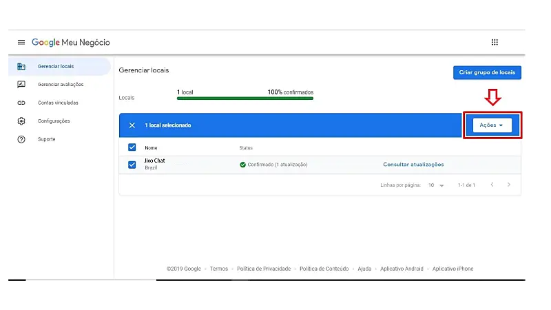The width and height of the screenshot is (551, 310).
Task: Clear selection with the X icon
Action: coord(132,125)
